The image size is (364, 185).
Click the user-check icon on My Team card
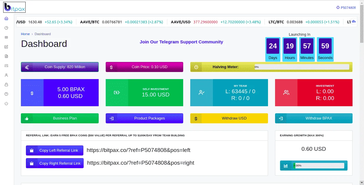[x=201, y=93]
